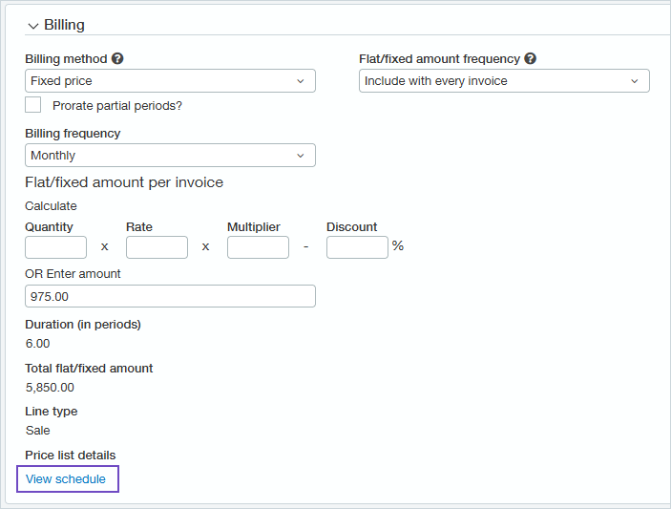Enable the Prorate partial periods checkbox
This screenshot has height=509, width=671.
[33, 105]
